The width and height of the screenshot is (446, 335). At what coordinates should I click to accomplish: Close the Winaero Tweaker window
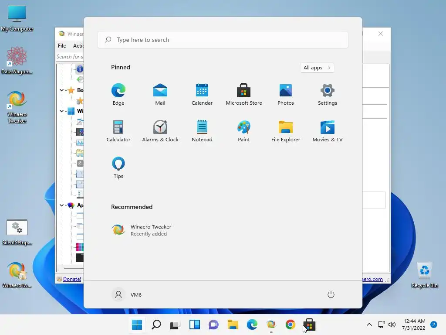381,34
